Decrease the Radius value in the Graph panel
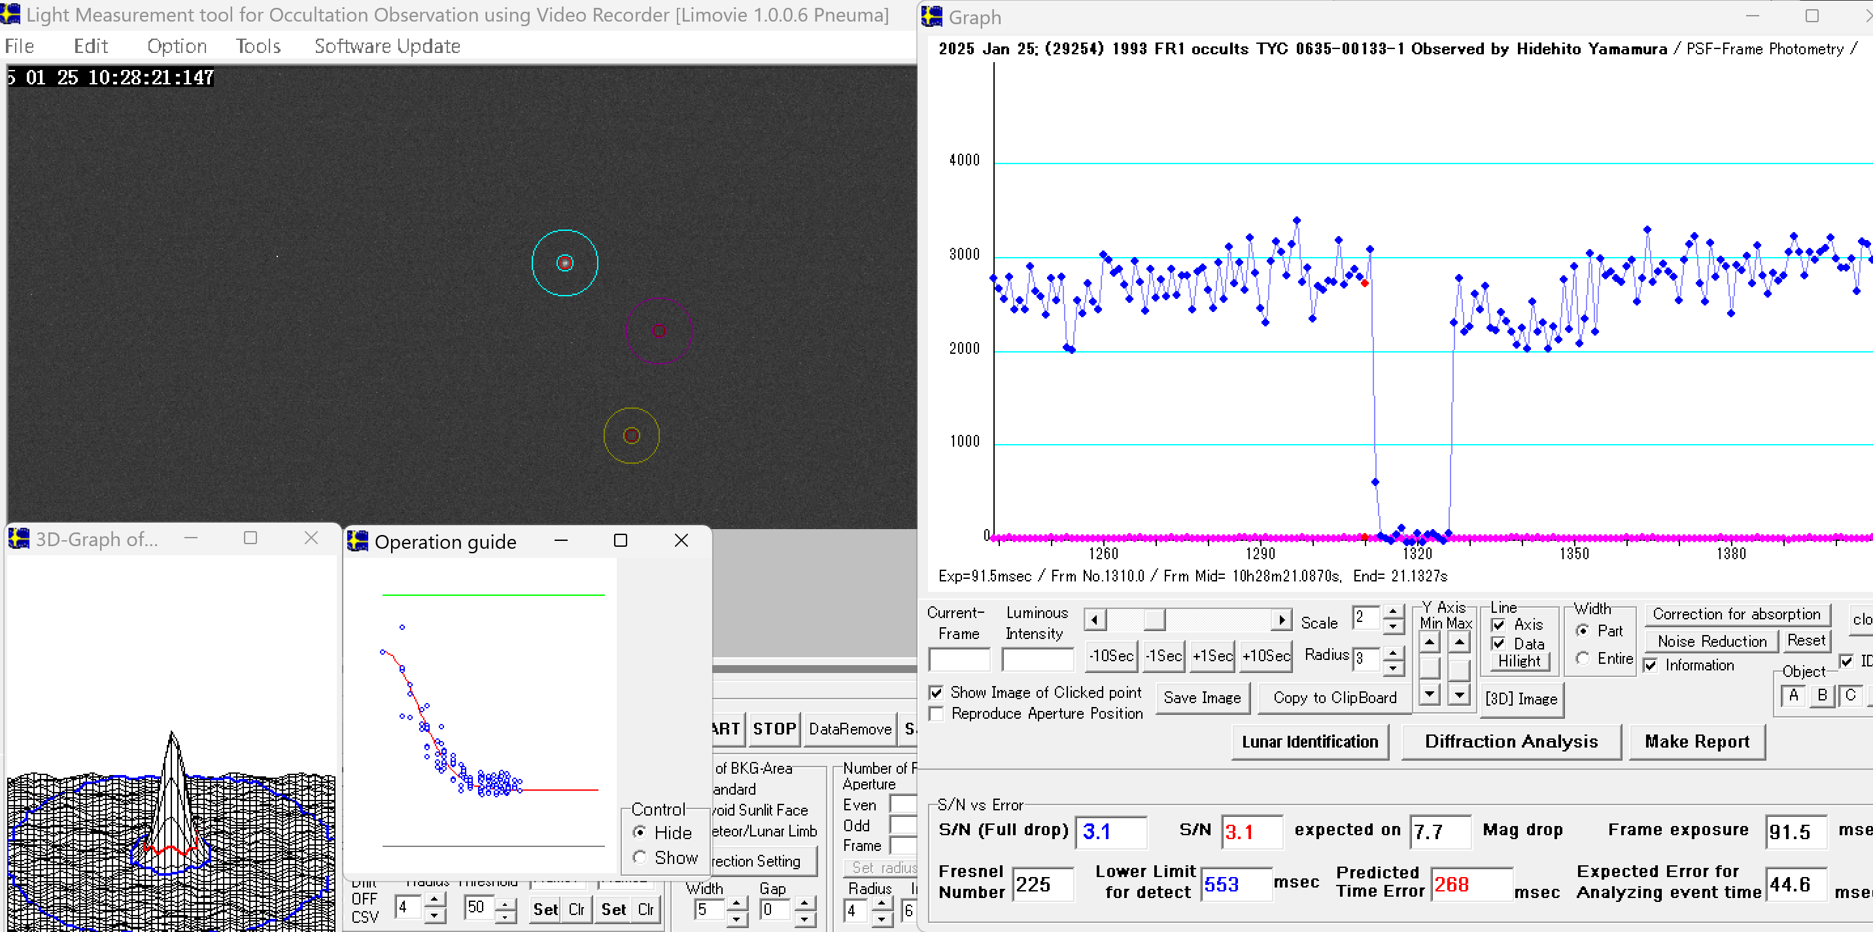 click(1392, 667)
